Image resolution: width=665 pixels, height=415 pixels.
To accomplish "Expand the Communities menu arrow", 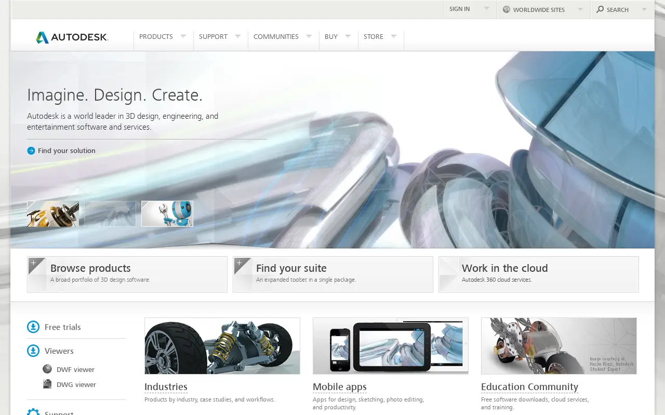I will (x=309, y=36).
